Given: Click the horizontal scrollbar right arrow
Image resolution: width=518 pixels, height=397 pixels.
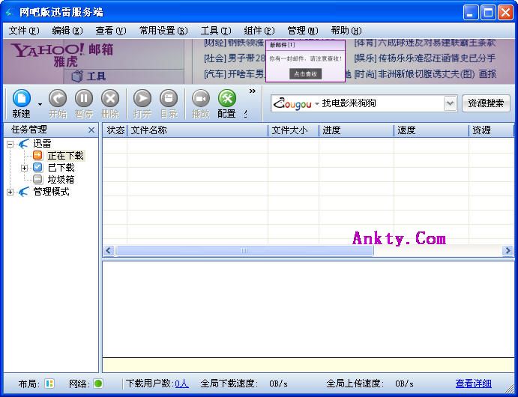Looking at the screenshot, I should [508, 250].
